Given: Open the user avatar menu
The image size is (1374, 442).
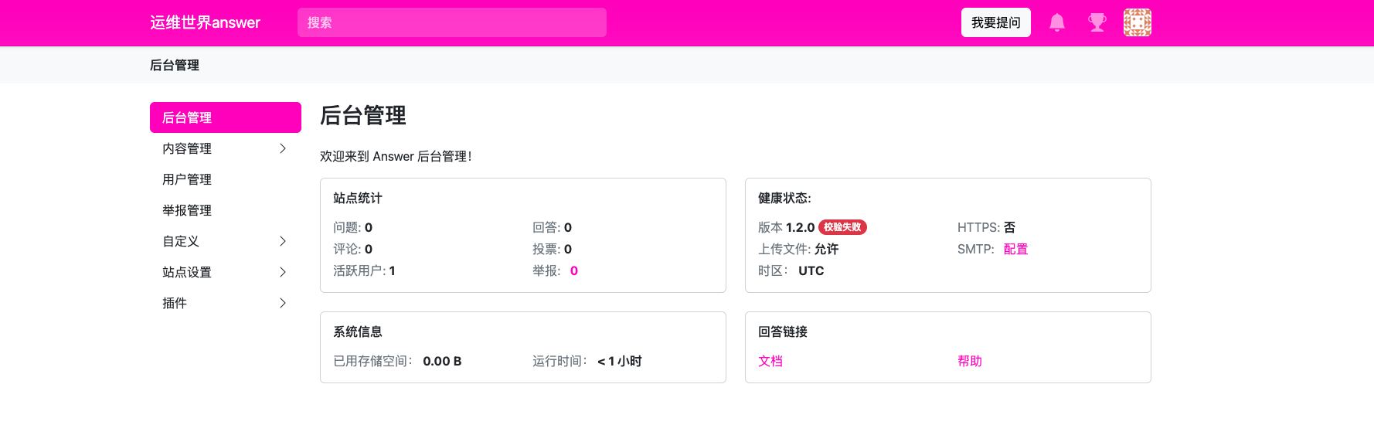Looking at the screenshot, I should click(x=1137, y=23).
